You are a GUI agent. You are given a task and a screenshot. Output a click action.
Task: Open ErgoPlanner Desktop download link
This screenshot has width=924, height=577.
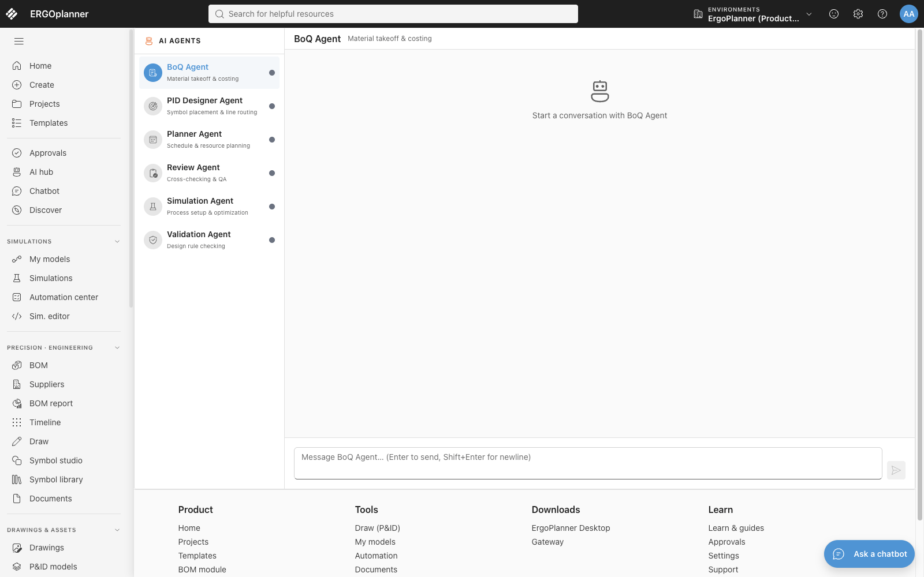(x=571, y=528)
